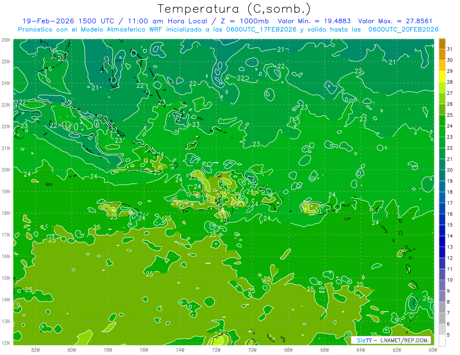Click latitude axis label "24N"

tap(6, 83)
